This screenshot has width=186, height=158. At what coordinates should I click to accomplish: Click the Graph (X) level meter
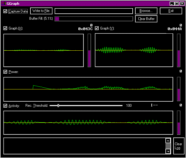point(89,50)
